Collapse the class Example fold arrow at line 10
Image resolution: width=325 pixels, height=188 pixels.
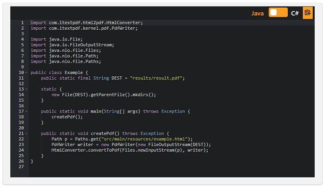(x=26, y=73)
